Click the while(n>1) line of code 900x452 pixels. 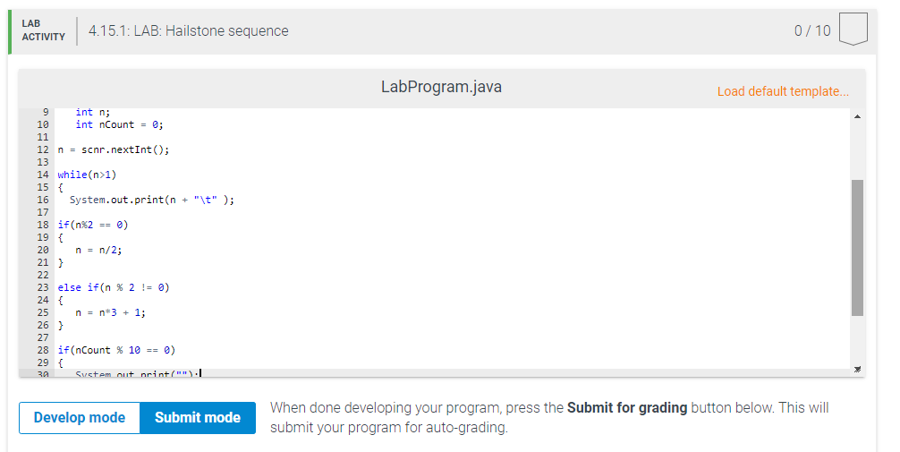[x=87, y=175]
